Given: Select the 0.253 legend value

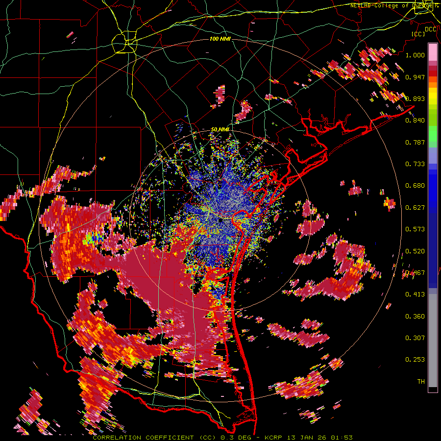Looking at the screenshot, I should pos(415,360).
